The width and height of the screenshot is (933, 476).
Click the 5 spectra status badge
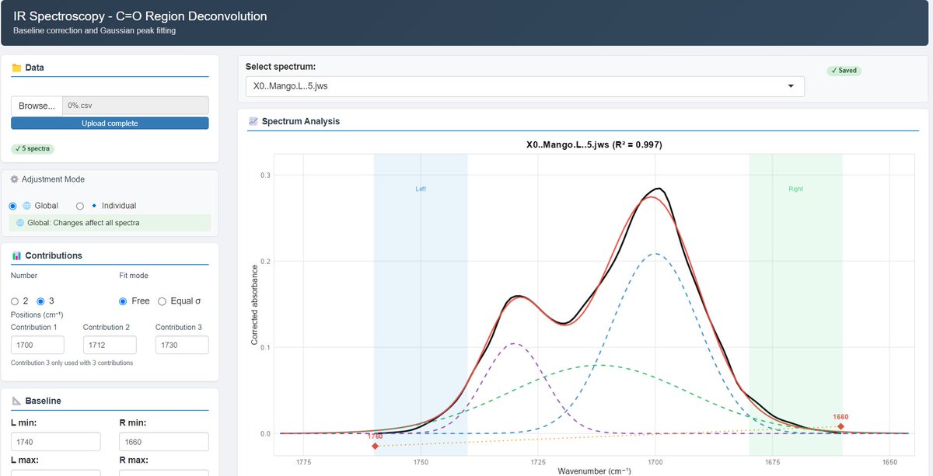click(x=33, y=148)
